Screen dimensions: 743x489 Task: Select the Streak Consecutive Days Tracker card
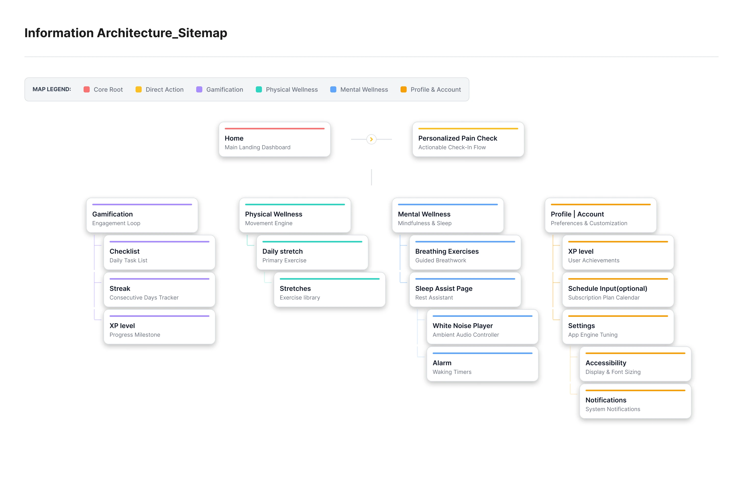click(x=159, y=289)
